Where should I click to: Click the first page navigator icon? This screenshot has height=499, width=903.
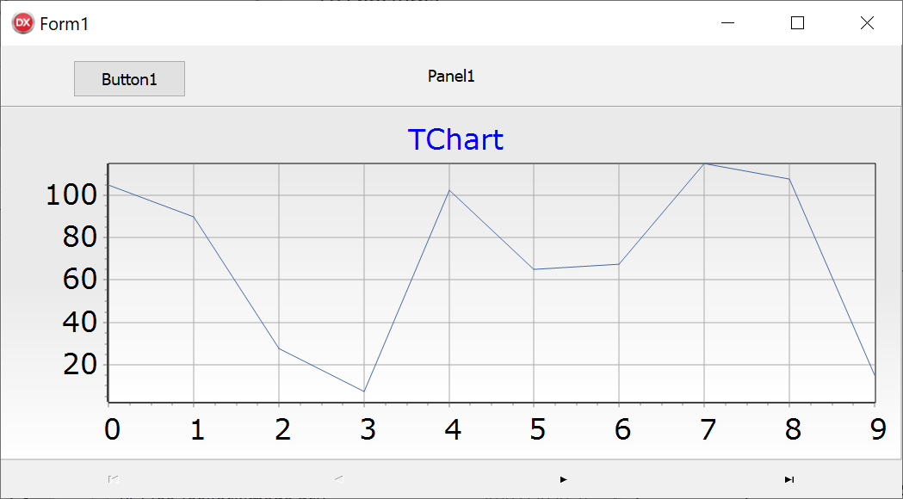(x=114, y=479)
